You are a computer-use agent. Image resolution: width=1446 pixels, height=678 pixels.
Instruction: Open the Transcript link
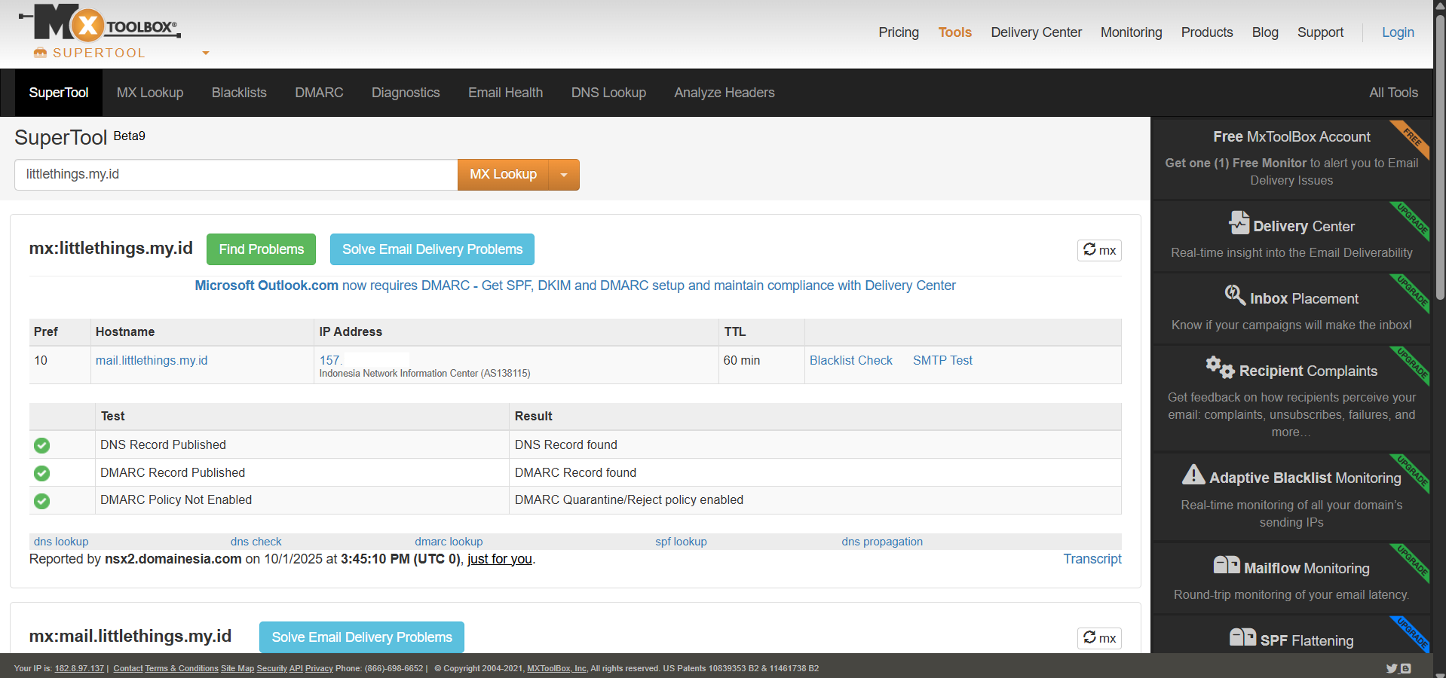pos(1092,559)
